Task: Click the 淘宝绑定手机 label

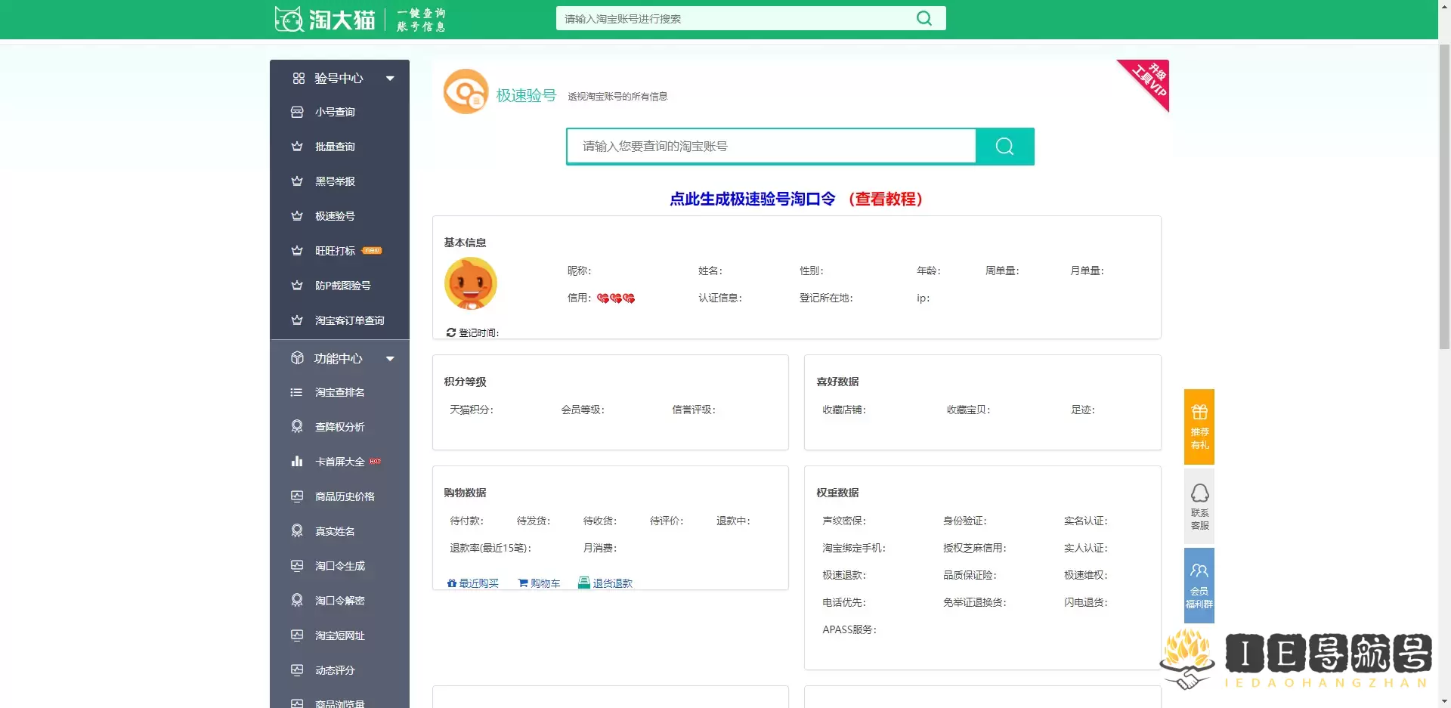Action: click(x=854, y=548)
